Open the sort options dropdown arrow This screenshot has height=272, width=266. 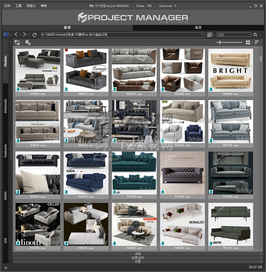(x=260, y=42)
